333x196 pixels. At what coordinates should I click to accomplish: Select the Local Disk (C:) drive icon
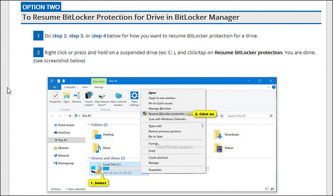coord(96,169)
